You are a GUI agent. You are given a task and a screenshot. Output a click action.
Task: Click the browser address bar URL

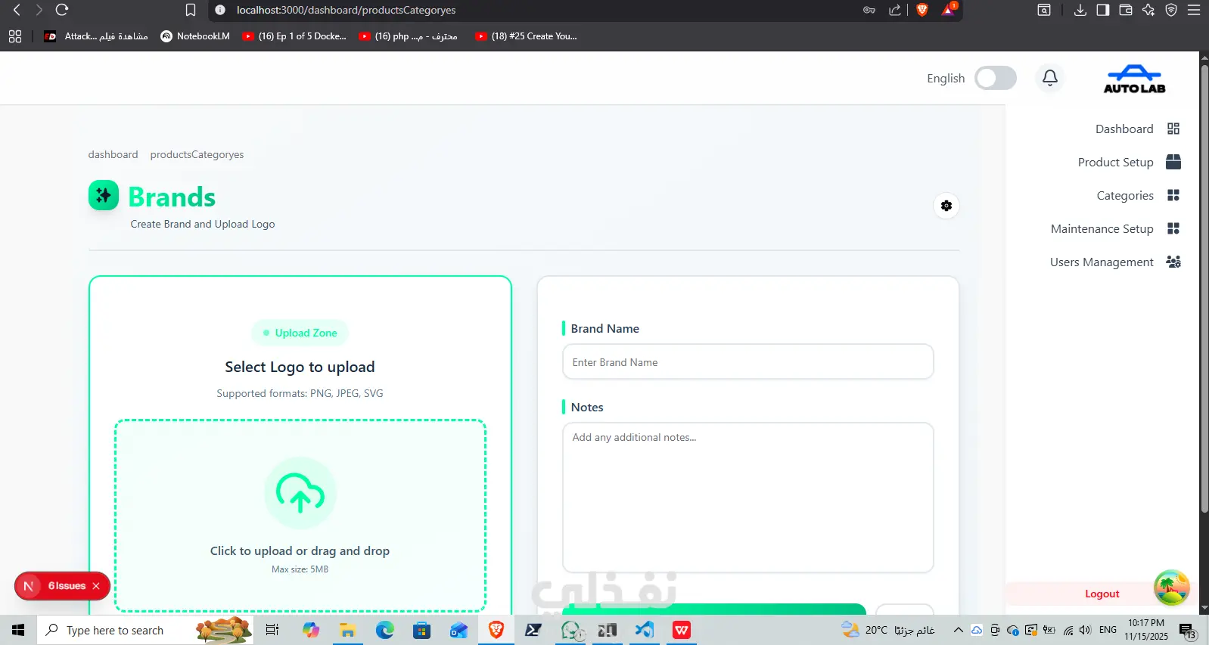click(x=346, y=10)
